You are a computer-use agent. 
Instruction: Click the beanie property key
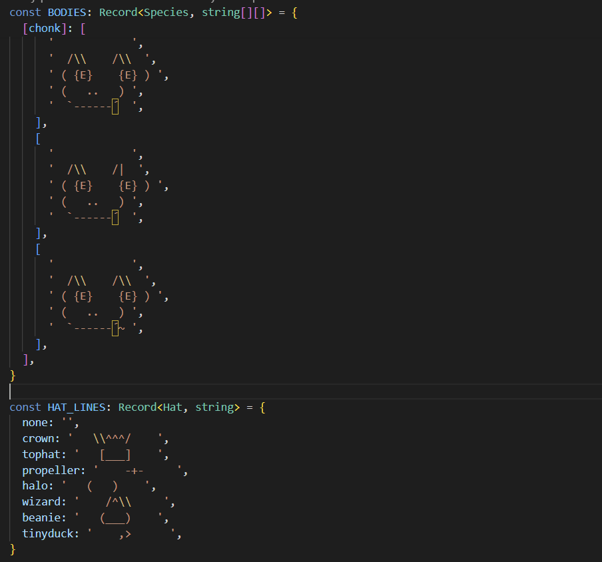[x=41, y=517]
